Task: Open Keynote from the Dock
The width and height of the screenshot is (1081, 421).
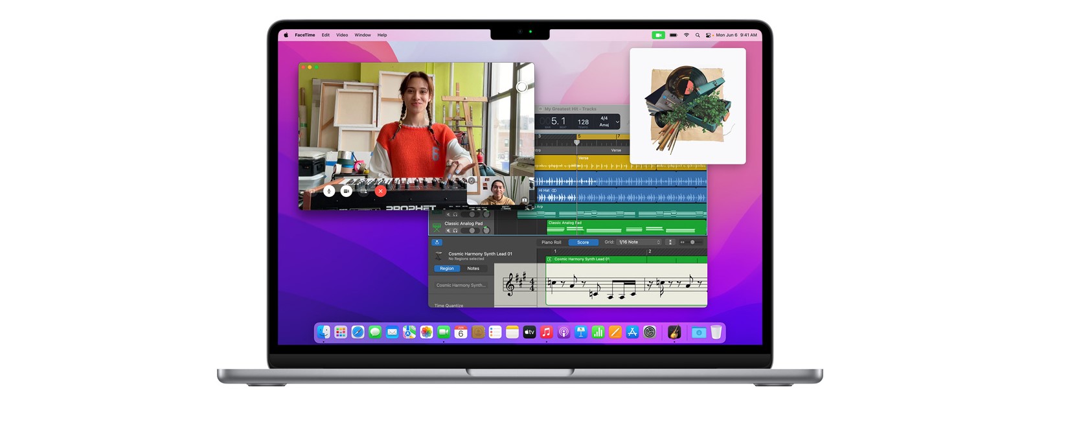Action: click(x=581, y=332)
